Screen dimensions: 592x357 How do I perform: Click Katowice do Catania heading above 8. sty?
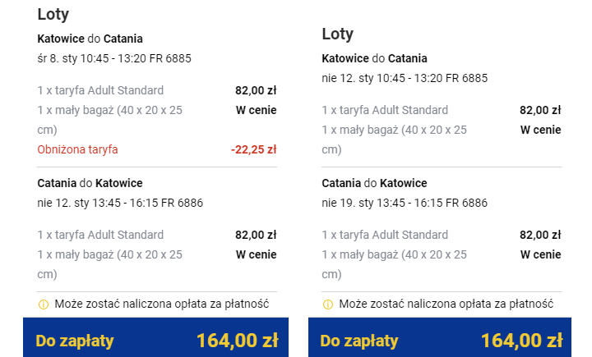pos(90,39)
